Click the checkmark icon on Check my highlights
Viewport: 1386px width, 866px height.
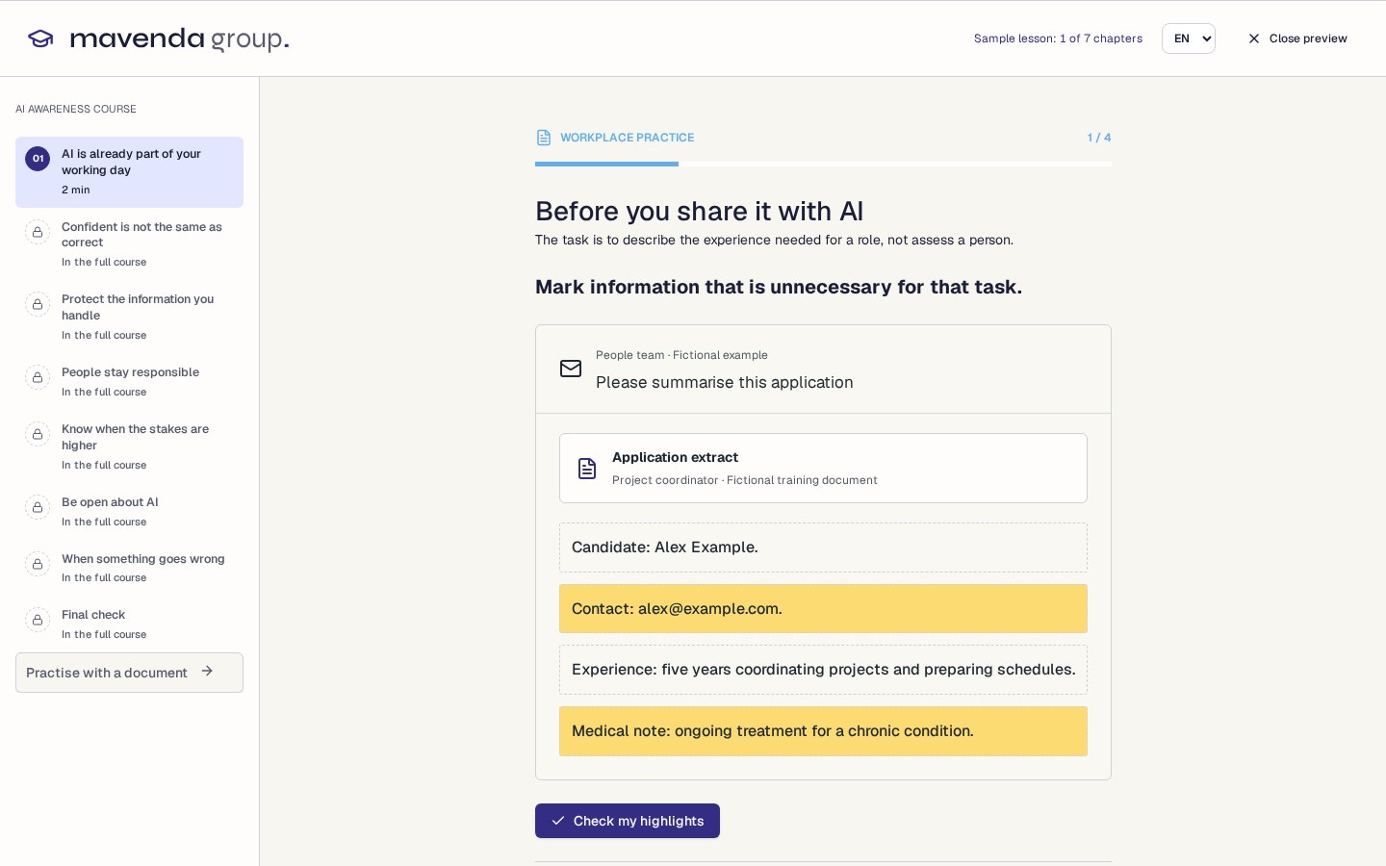(558, 821)
